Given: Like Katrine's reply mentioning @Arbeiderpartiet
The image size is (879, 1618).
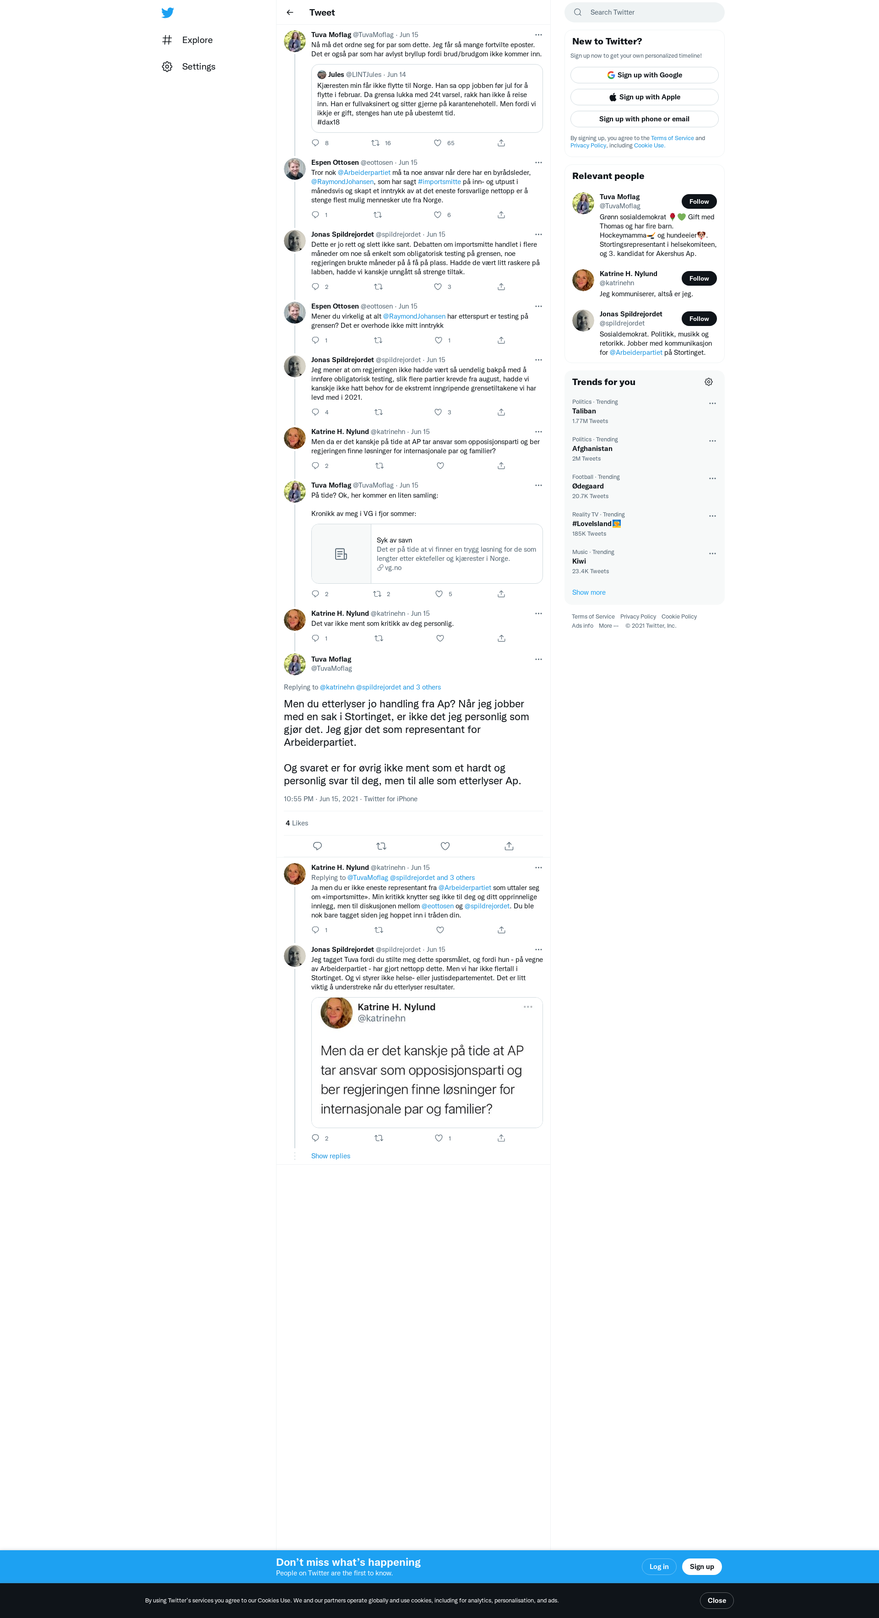Looking at the screenshot, I should (440, 929).
